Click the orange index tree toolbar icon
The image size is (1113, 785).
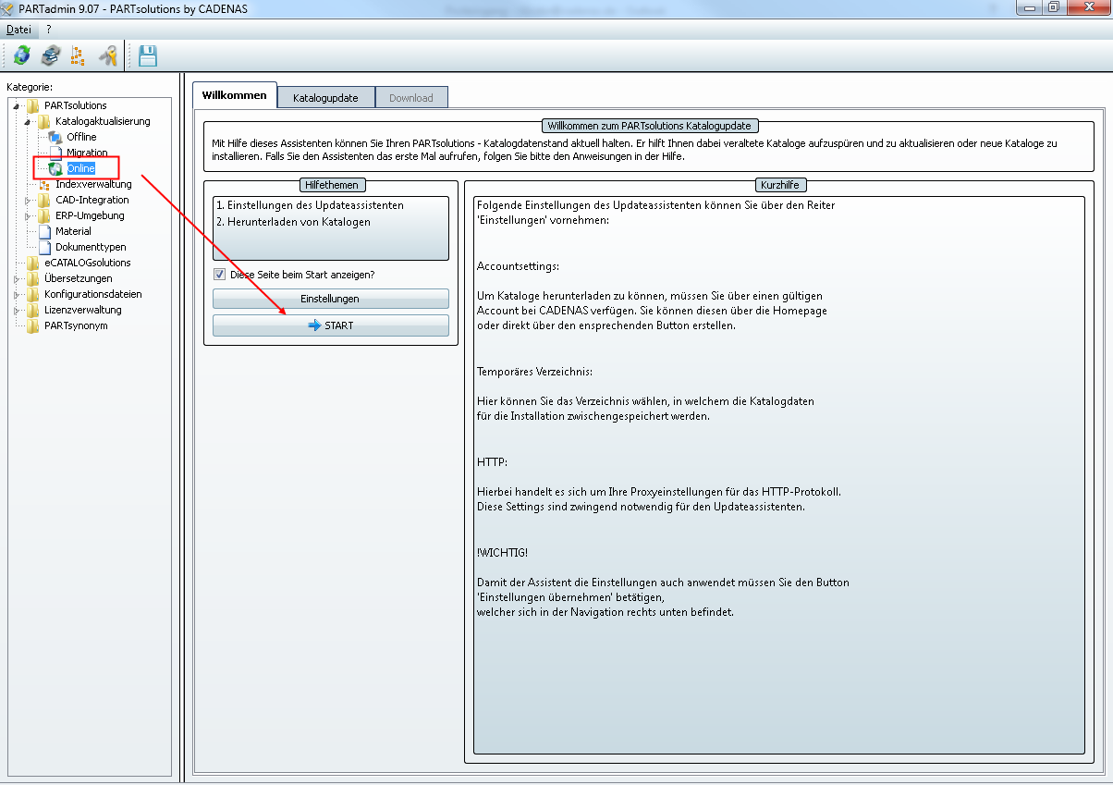point(79,55)
